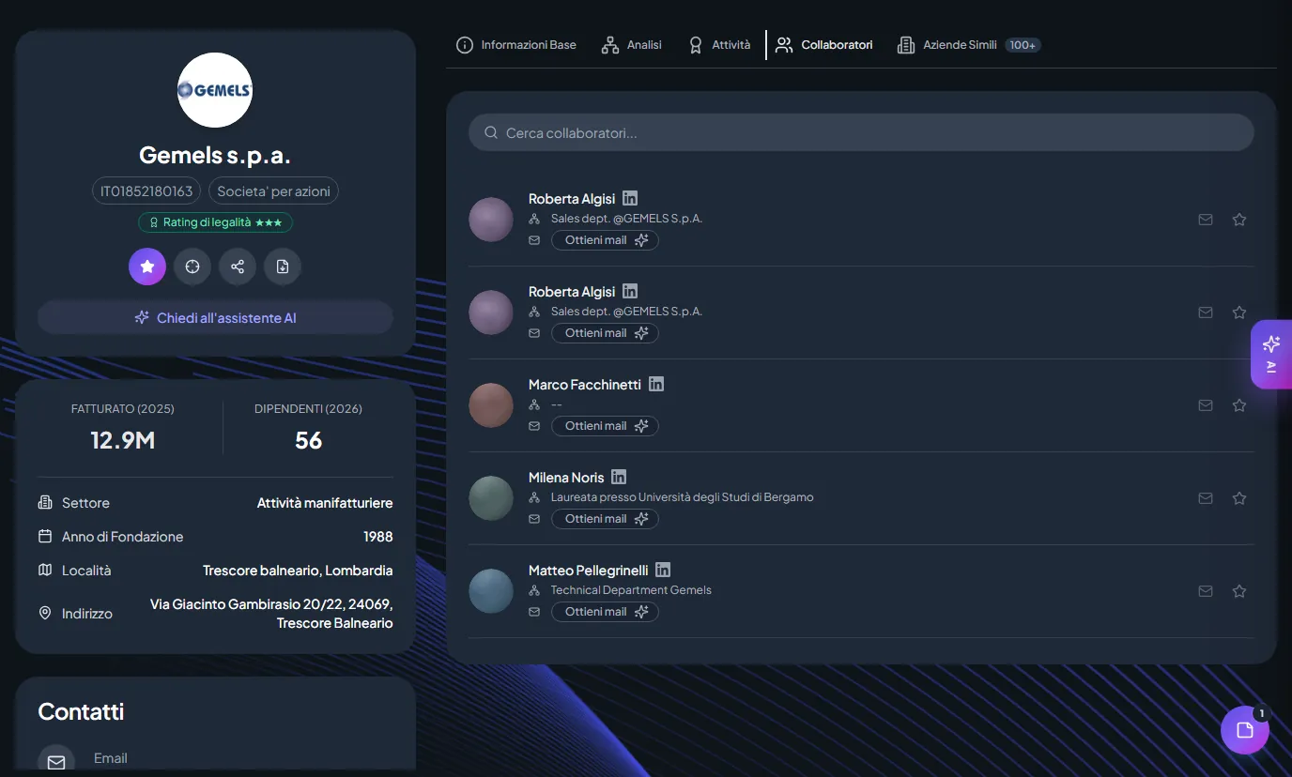The width and height of the screenshot is (1292, 777).
Task: Click the envelope icon in the Contatti section
Action: click(x=56, y=762)
